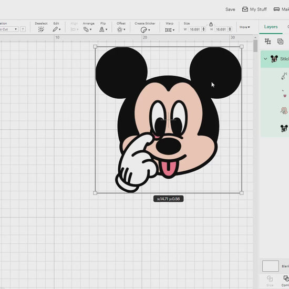The height and width of the screenshot is (289, 289).
Task: Click the Flip icon
Action: coord(102,29)
